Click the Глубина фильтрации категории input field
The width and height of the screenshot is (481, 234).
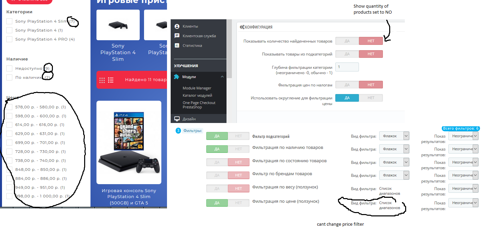[347, 67]
